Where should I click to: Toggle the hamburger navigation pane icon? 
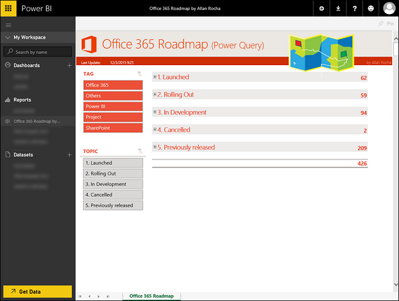pyautogui.click(x=8, y=25)
